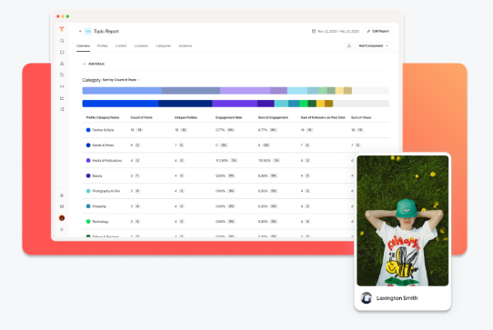Click Add Filters
Image resolution: width=493 pixels, height=330 pixels.
click(94, 64)
